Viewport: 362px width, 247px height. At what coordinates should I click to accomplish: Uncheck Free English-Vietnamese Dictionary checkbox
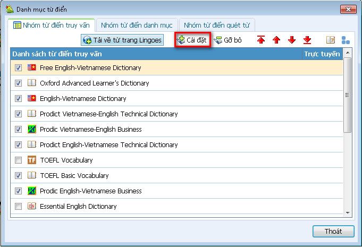19,68
